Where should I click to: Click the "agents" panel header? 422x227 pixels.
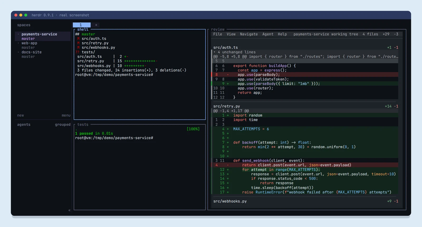[x=24, y=125]
